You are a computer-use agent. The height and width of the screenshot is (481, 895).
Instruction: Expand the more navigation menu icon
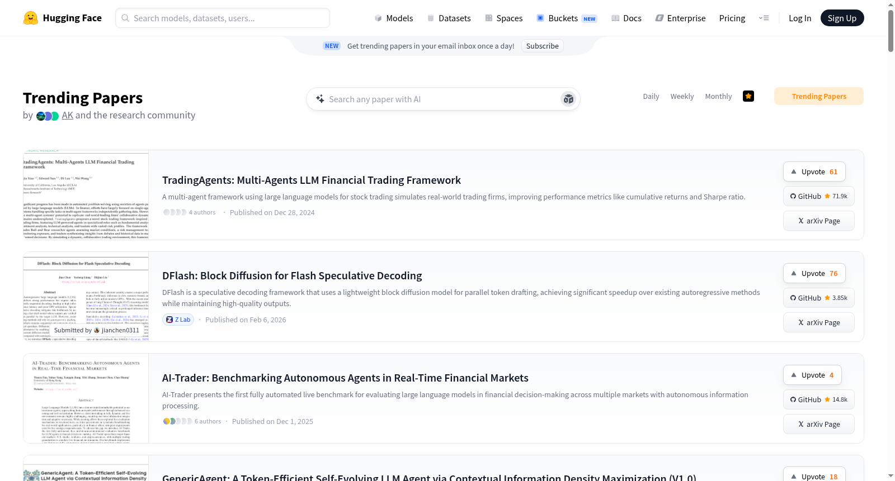(764, 18)
